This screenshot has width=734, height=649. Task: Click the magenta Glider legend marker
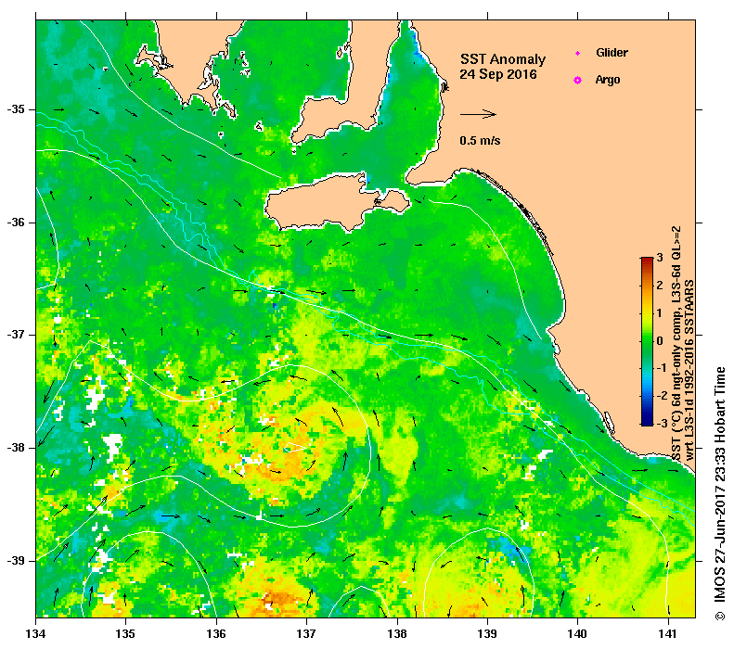(578, 53)
